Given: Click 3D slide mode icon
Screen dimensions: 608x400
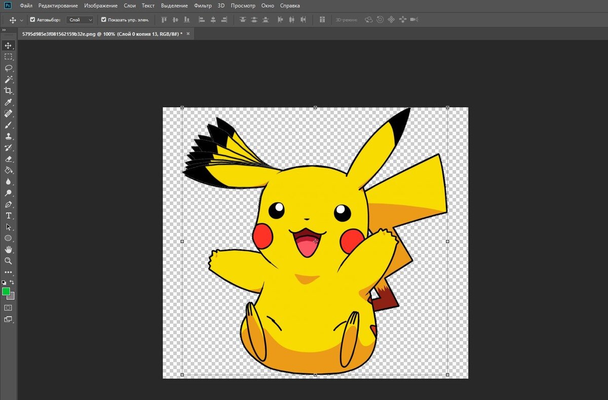Looking at the screenshot, I should 403,20.
